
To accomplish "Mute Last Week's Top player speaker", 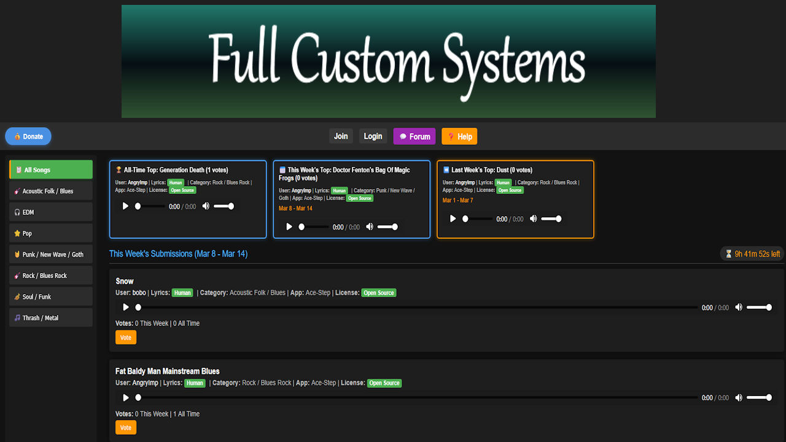I will (533, 219).
